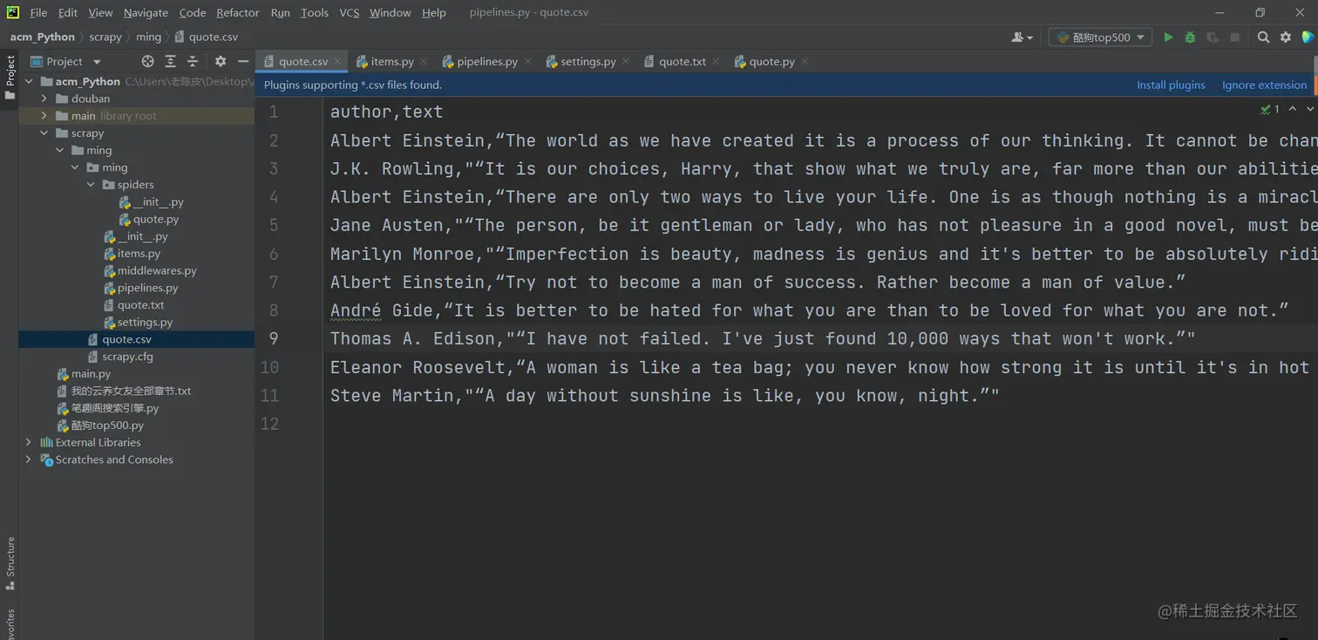Expand the douban folder

click(44, 99)
